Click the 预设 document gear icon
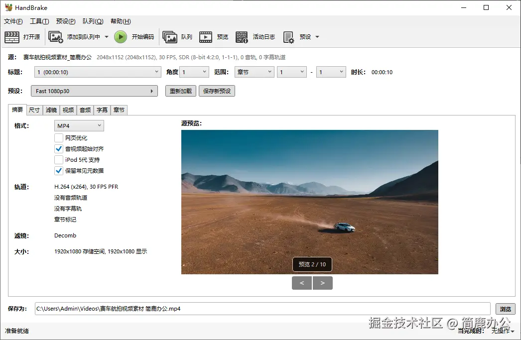The image size is (521, 340). (x=288, y=37)
